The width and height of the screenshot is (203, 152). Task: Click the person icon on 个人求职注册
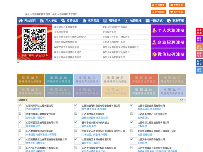point(154,30)
